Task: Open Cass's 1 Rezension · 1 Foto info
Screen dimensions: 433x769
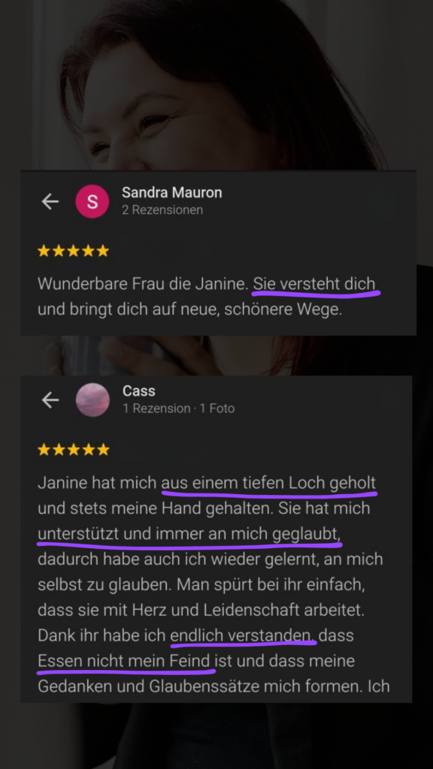Action: (179, 409)
